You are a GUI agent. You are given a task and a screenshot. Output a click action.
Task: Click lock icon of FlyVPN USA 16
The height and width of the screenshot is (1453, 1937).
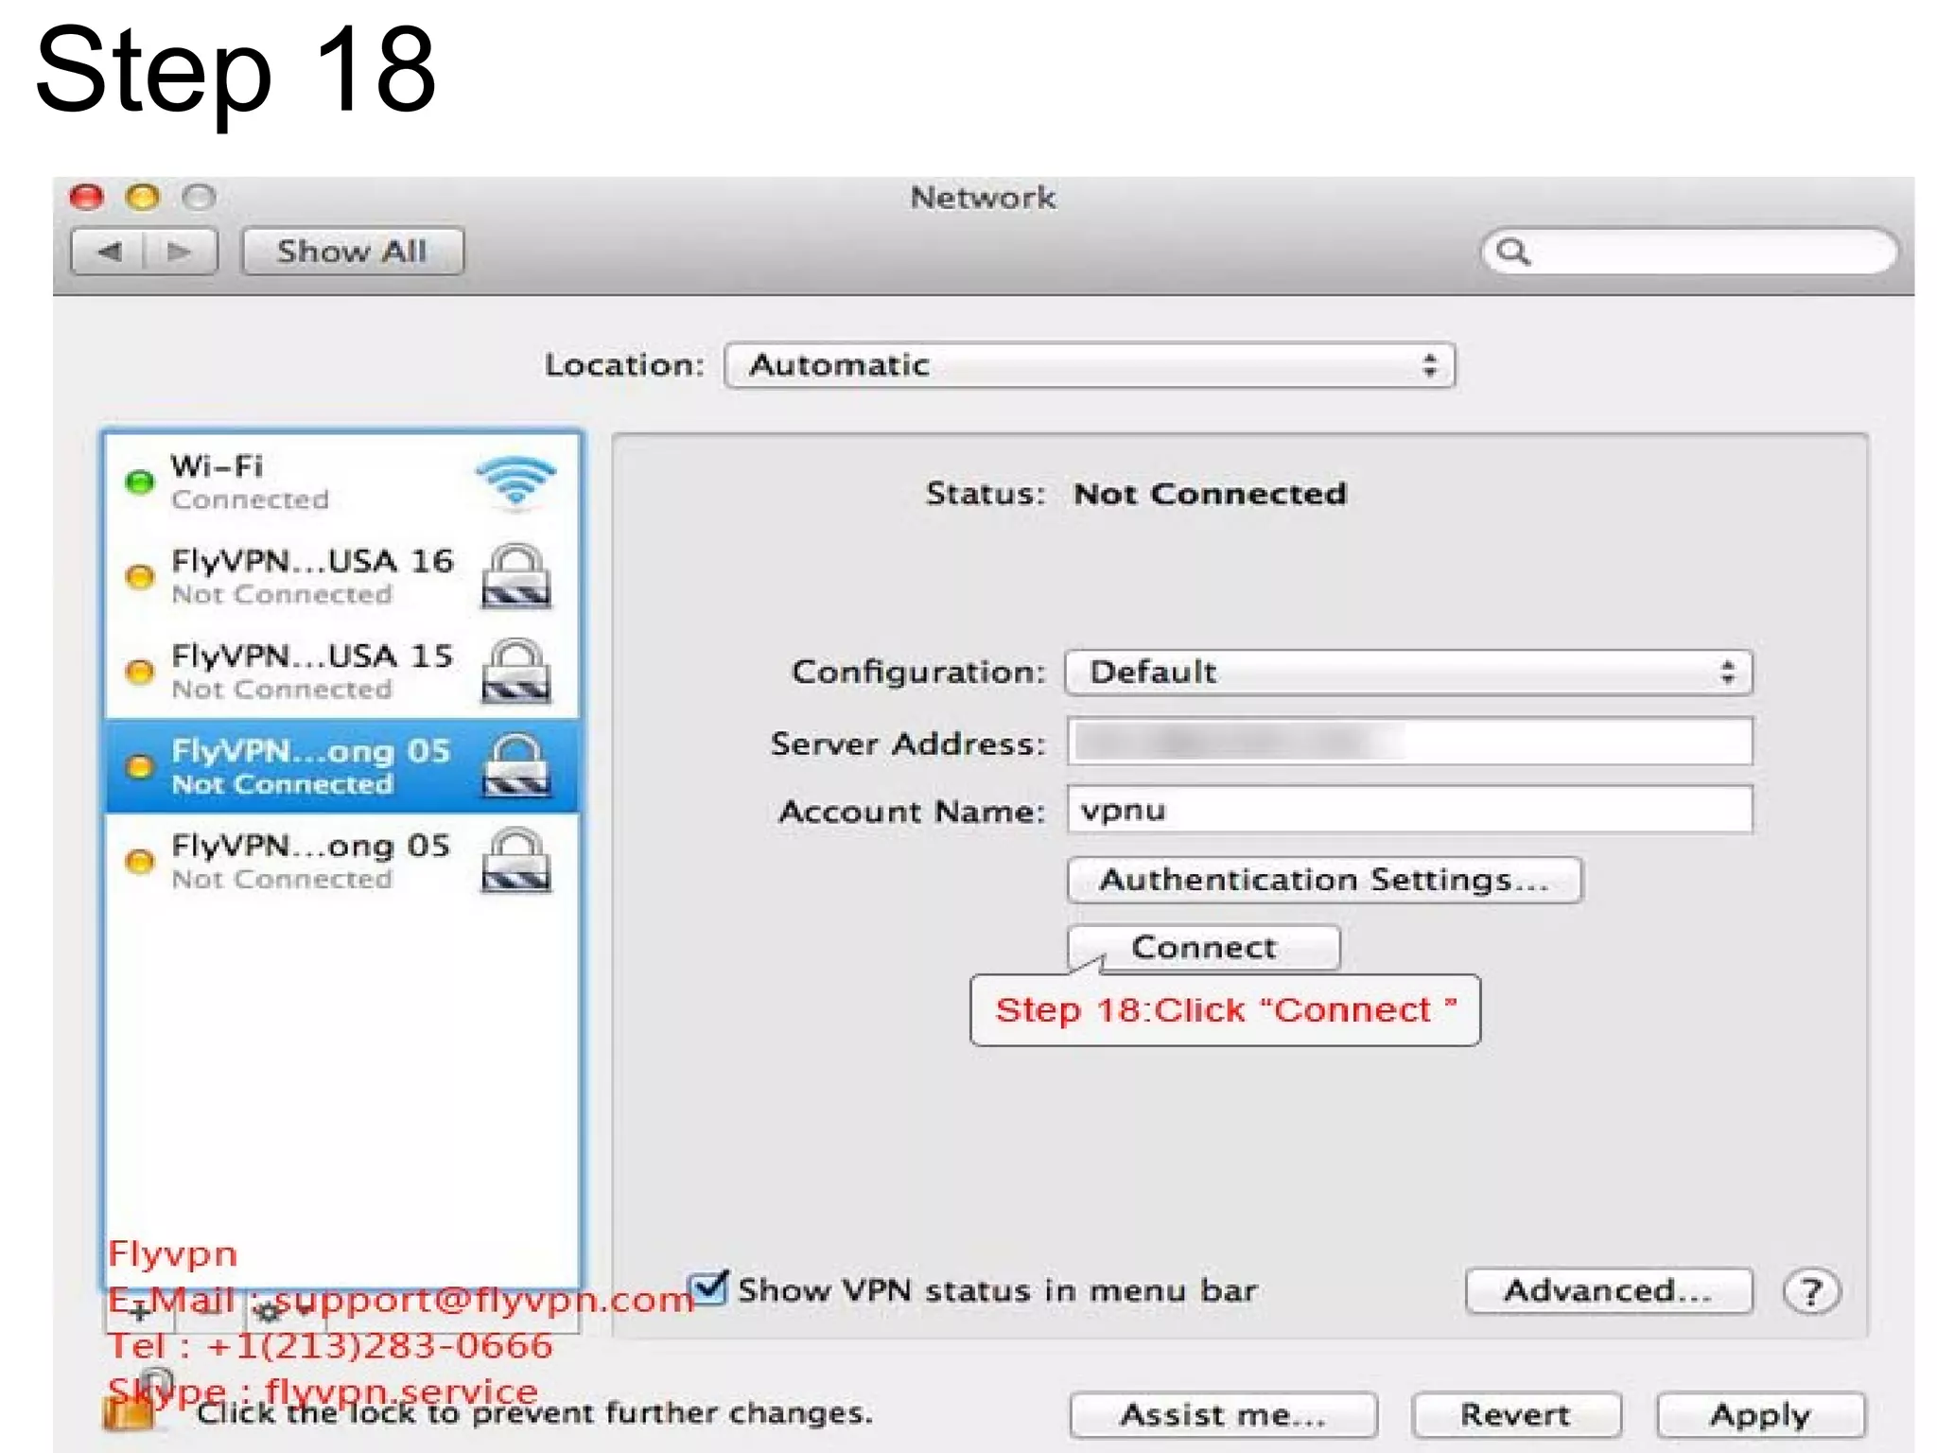pos(515,576)
